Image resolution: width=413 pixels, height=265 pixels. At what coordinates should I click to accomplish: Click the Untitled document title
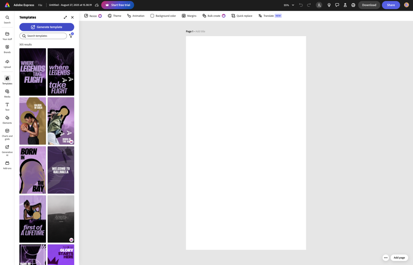coord(71,5)
